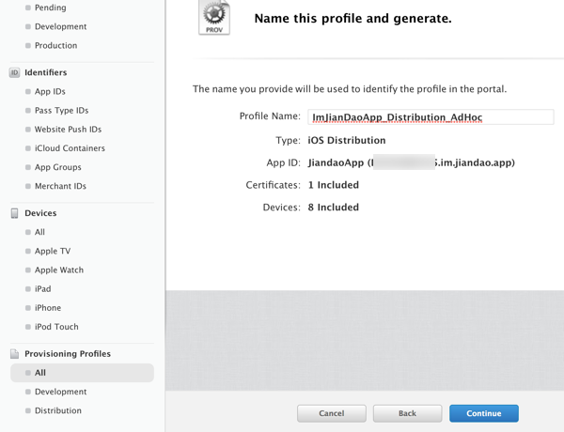Cancel the profile creation
This screenshot has width=564, height=432.
click(x=332, y=413)
